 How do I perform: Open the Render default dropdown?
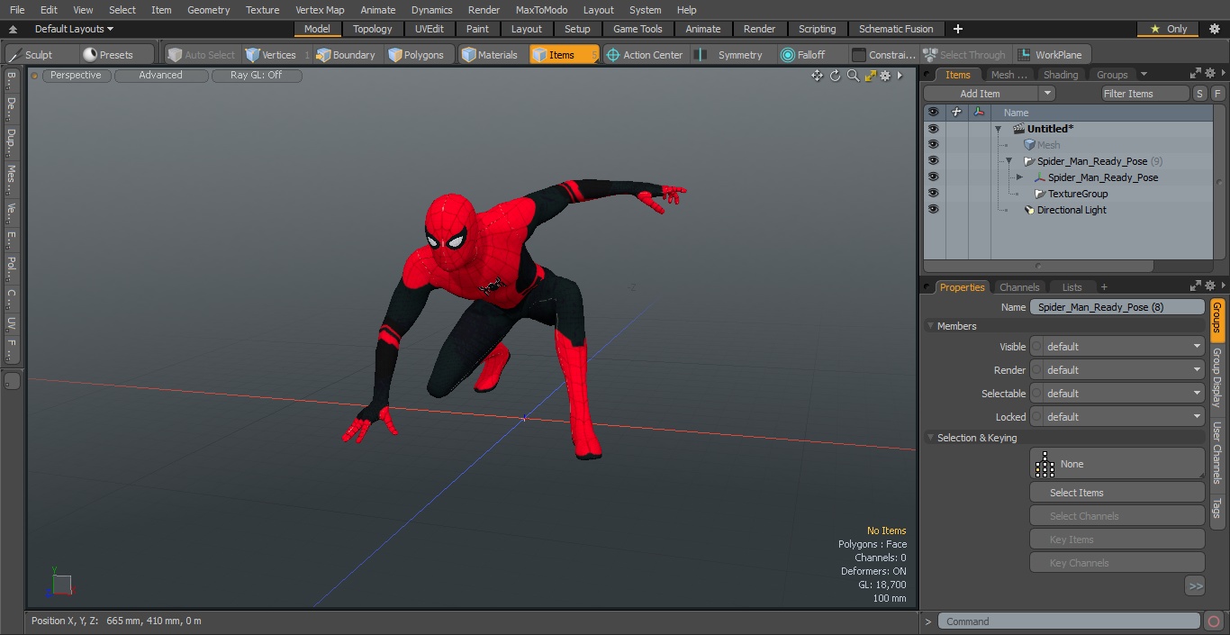click(1117, 370)
